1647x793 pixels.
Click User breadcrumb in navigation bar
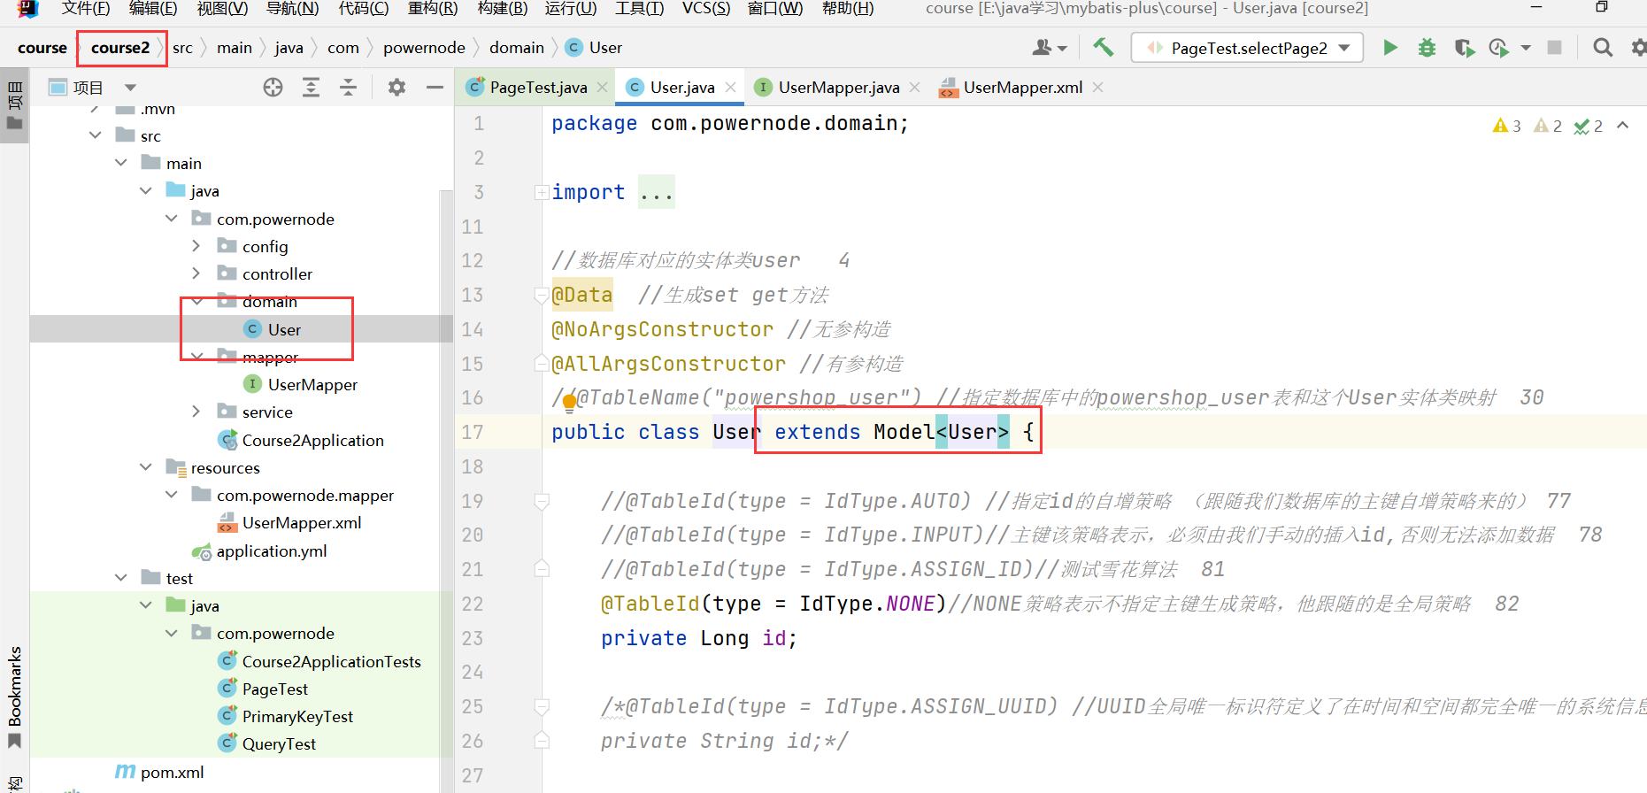point(595,48)
